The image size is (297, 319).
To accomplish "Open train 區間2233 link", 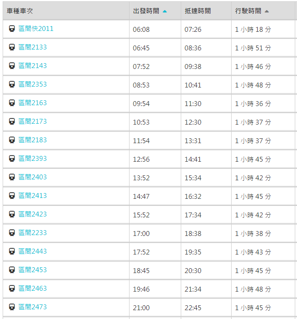I will tap(32, 233).
